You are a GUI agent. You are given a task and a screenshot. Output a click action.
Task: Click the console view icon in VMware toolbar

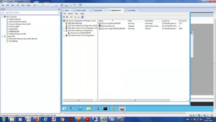tap(80, 5)
